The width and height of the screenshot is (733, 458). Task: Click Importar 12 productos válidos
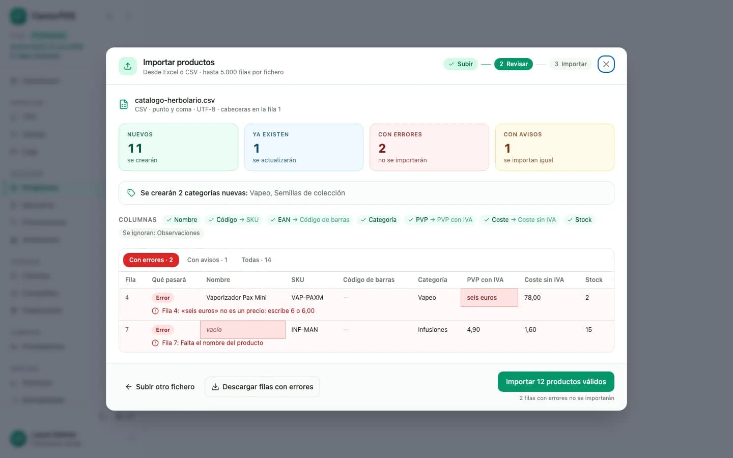[556, 382]
